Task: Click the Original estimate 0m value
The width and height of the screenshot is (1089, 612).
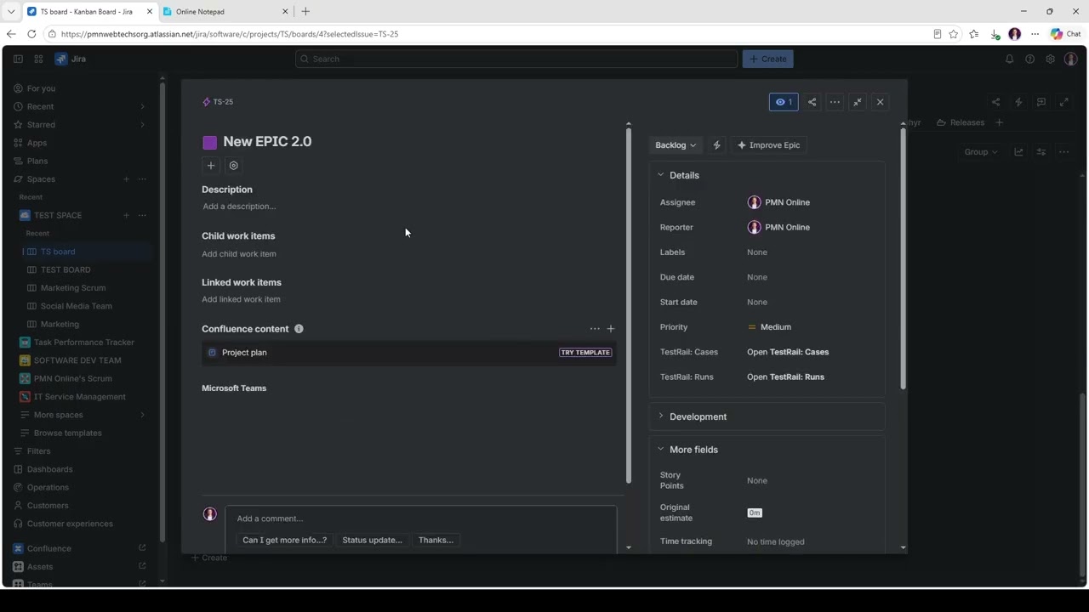Action: (x=755, y=513)
